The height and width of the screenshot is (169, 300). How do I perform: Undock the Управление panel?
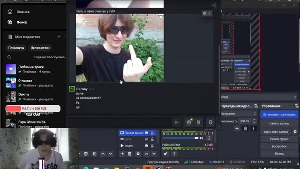click(x=297, y=106)
